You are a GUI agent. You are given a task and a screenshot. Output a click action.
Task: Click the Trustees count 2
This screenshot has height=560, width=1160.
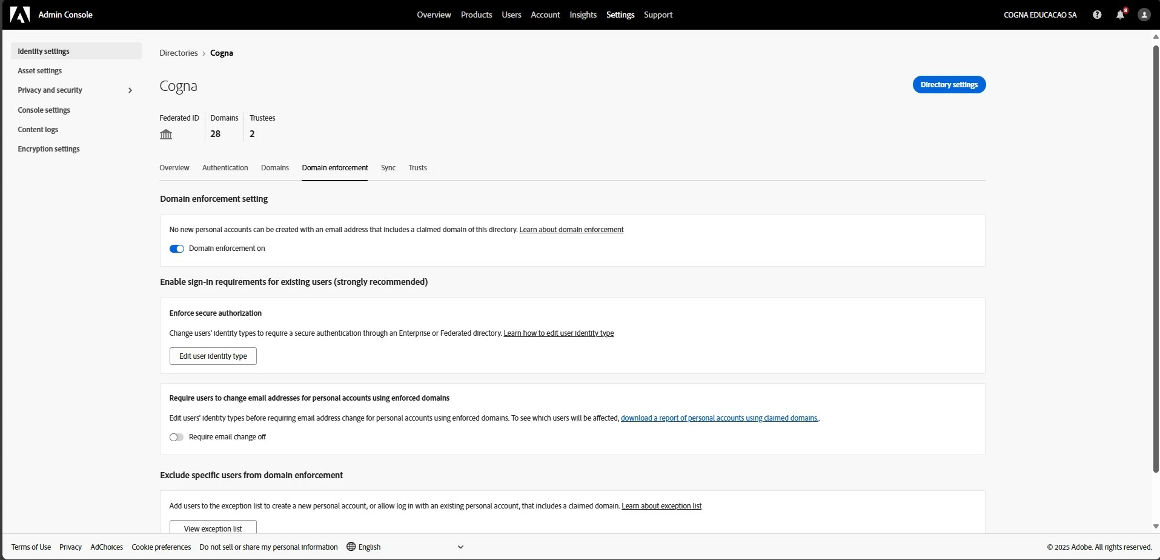pos(252,134)
